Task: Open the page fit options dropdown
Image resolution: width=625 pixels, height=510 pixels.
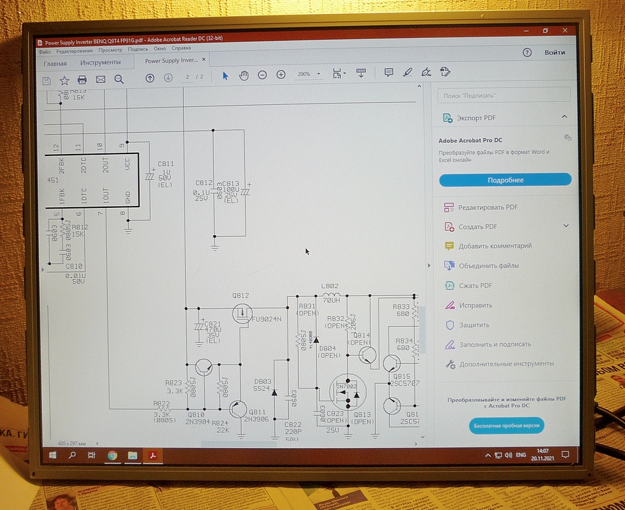Action: (339, 74)
